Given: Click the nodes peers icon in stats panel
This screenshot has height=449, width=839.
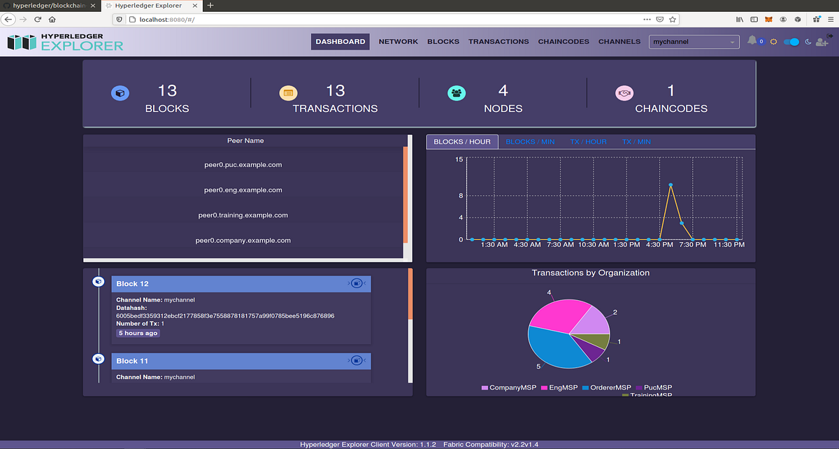Looking at the screenshot, I should [x=457, y=92].
